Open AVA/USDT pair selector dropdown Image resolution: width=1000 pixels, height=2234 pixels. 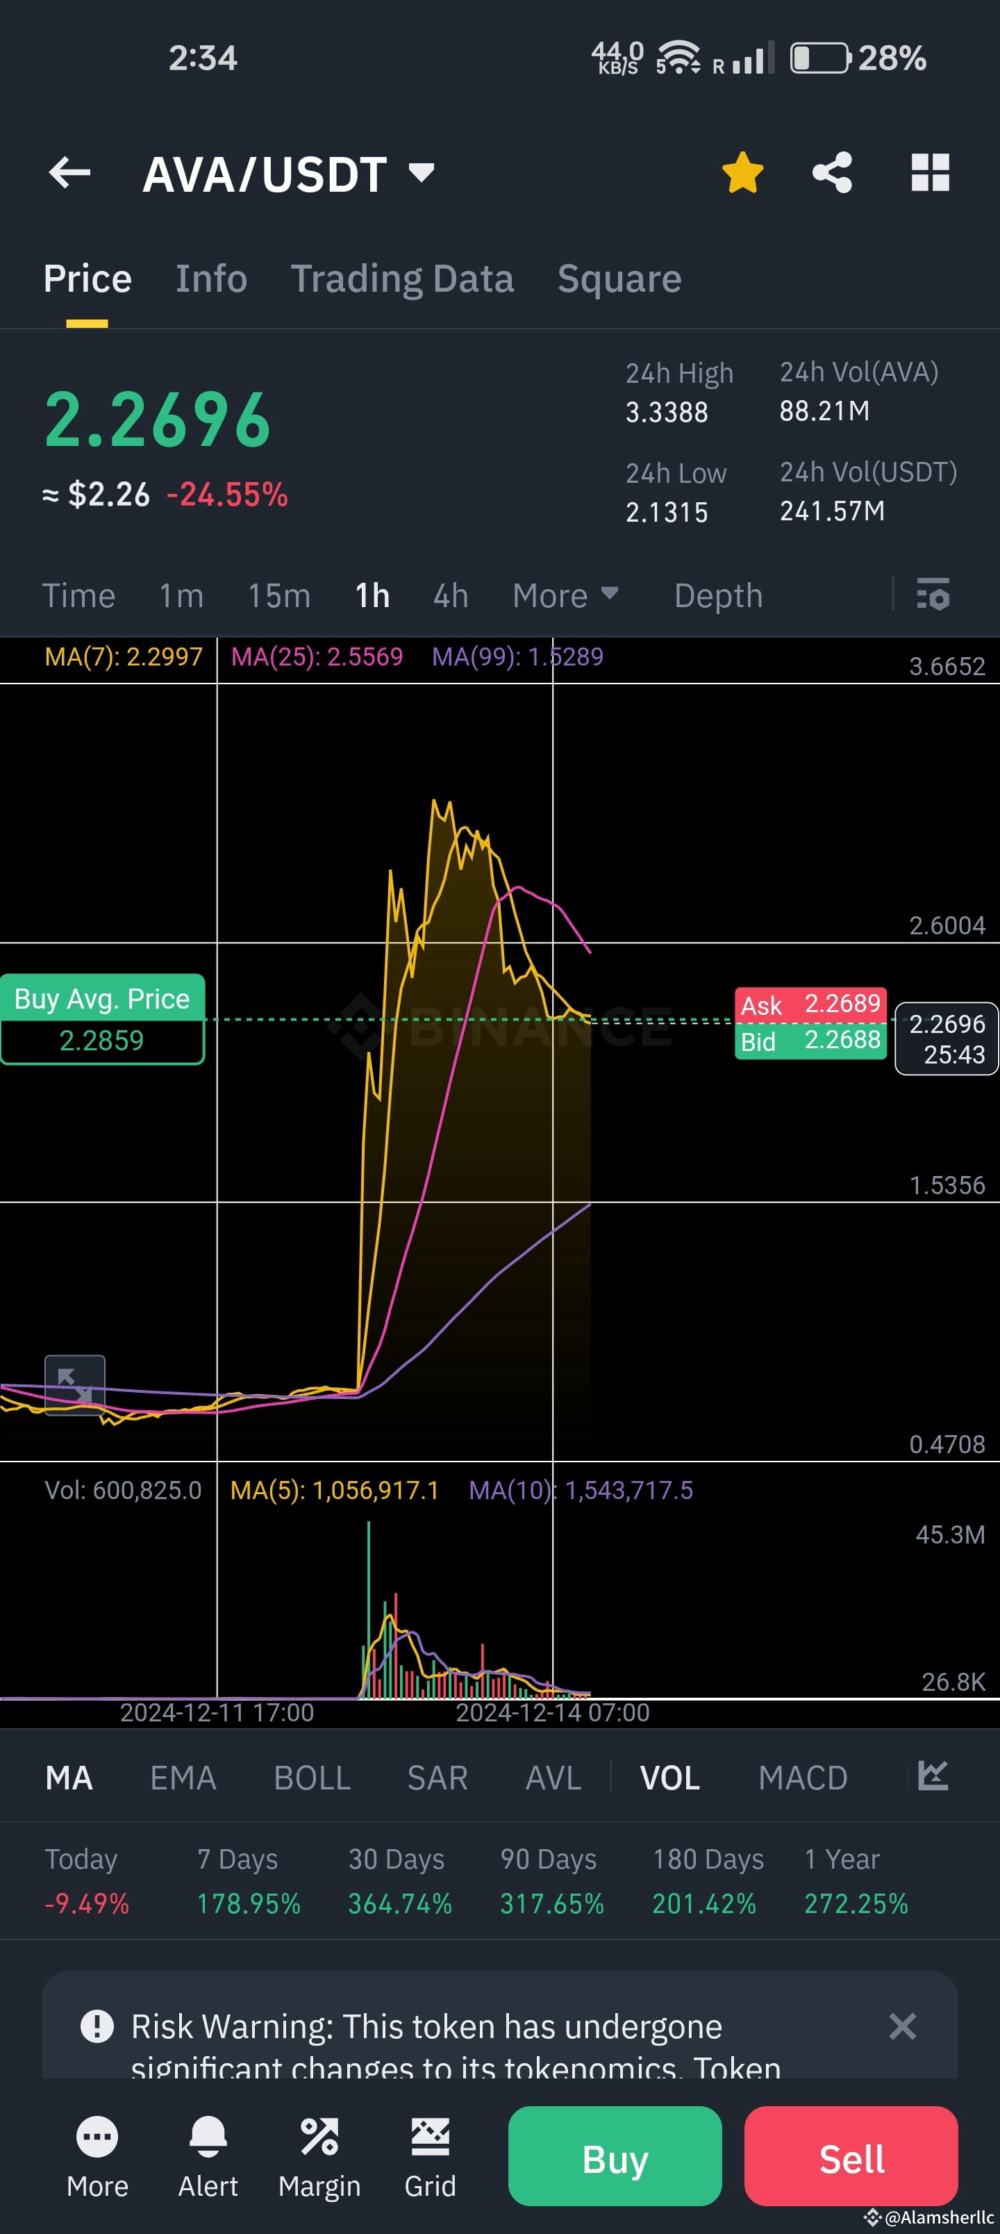pyautogui.click(x=422, y=172)
